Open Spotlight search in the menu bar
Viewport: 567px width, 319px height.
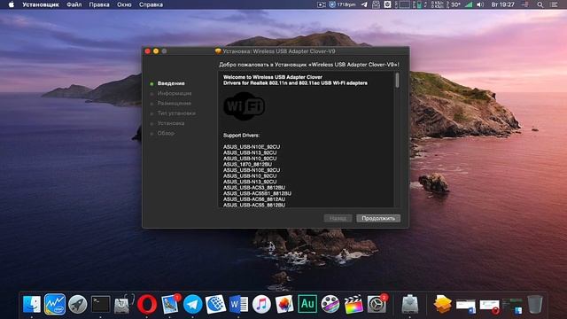(x=540, y=4)
